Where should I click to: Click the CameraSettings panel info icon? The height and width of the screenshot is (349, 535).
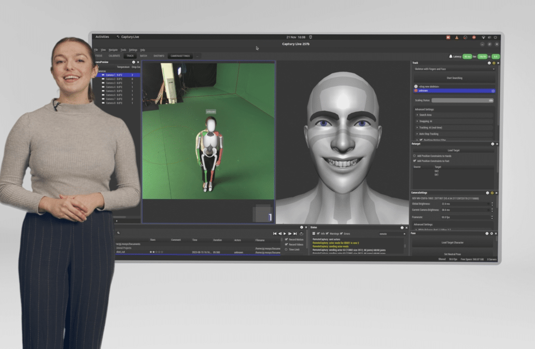[x=487, y=193]
